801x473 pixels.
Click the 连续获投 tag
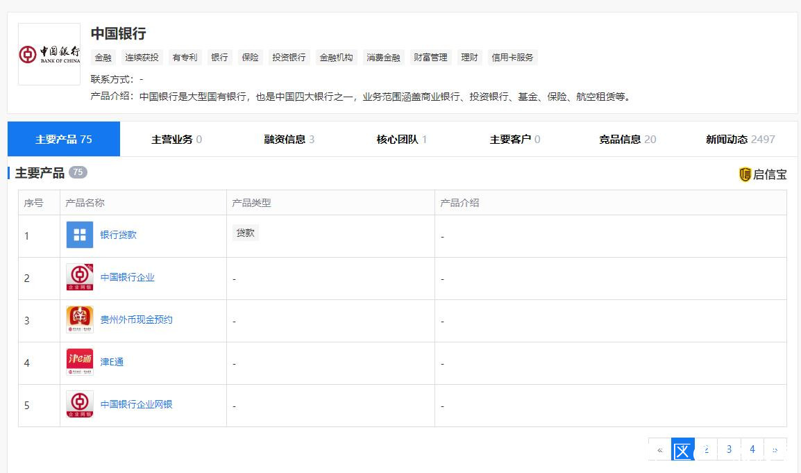pos(142,57)
